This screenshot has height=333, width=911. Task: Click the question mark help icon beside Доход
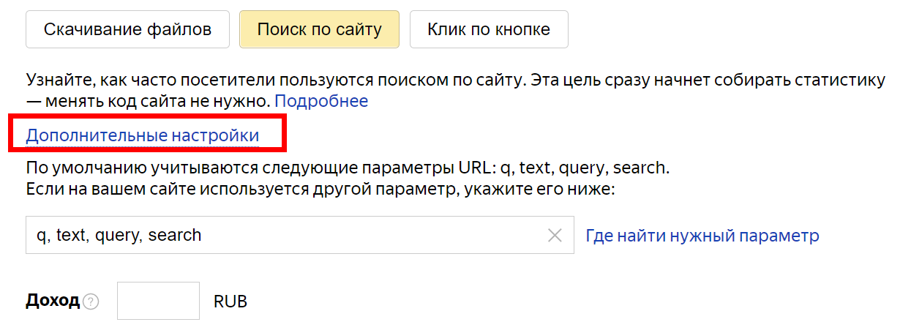click(91, 302)
